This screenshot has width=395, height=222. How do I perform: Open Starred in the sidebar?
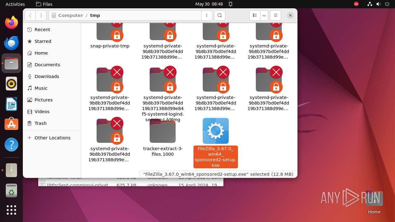(52, 41)
